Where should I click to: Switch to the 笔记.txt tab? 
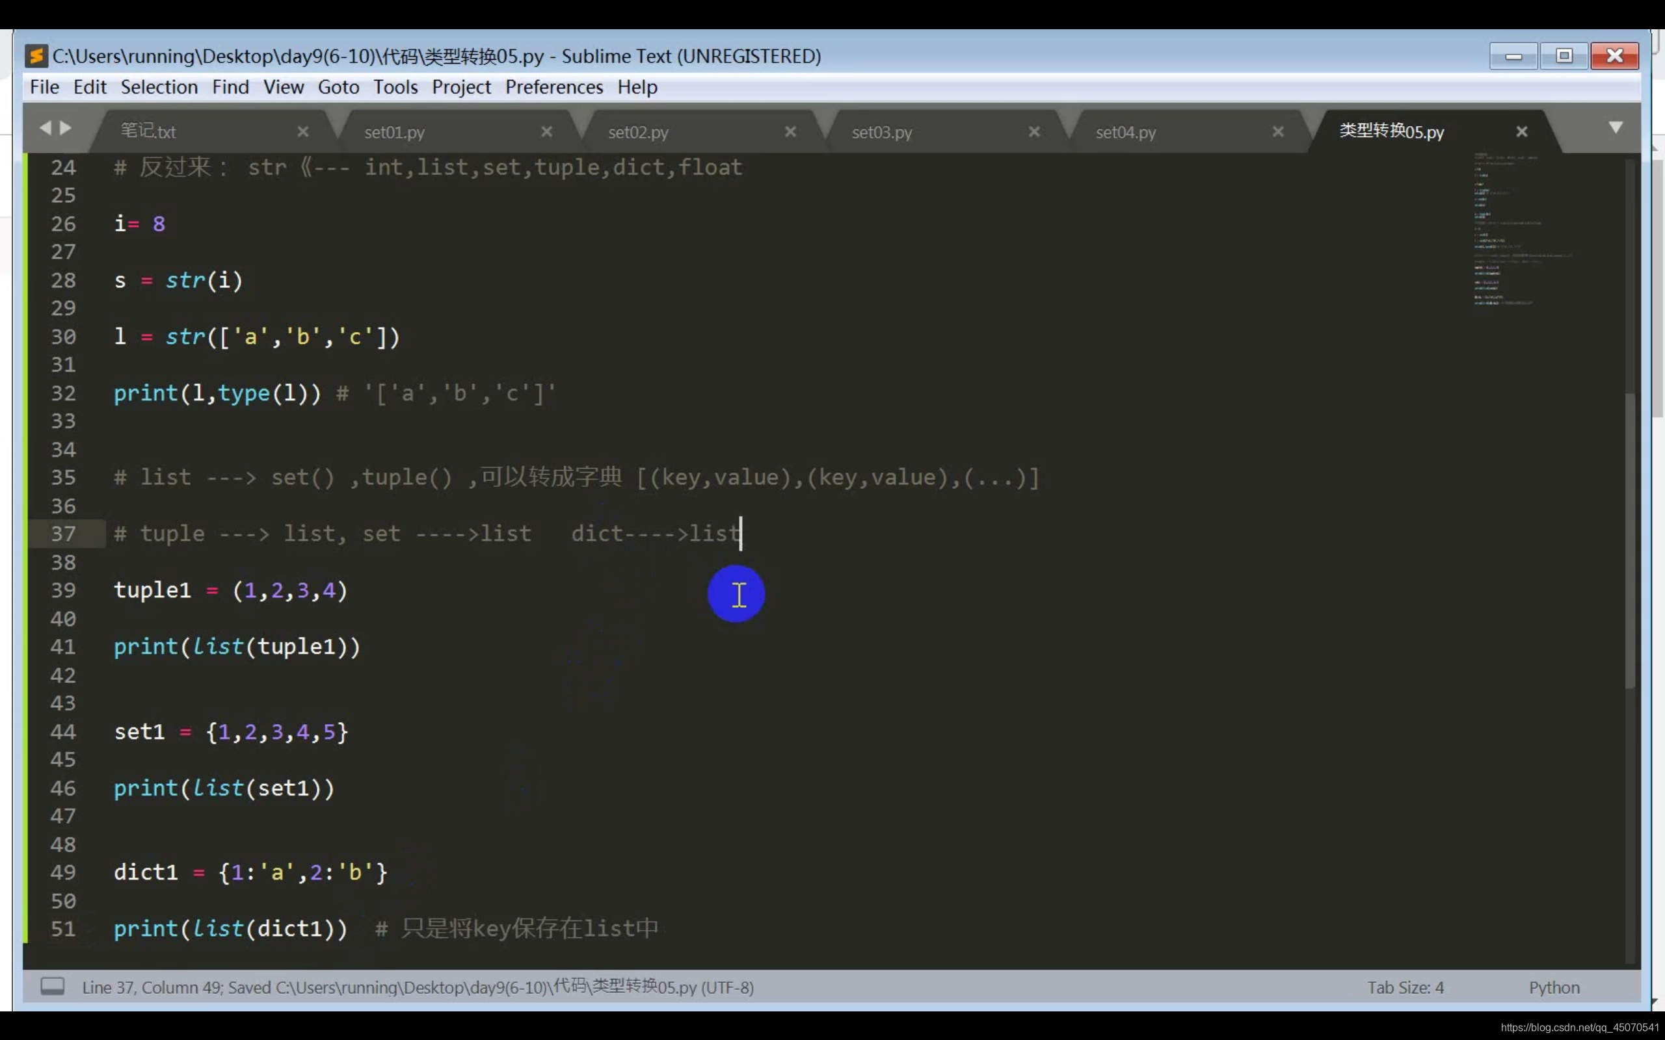point(148,131)
